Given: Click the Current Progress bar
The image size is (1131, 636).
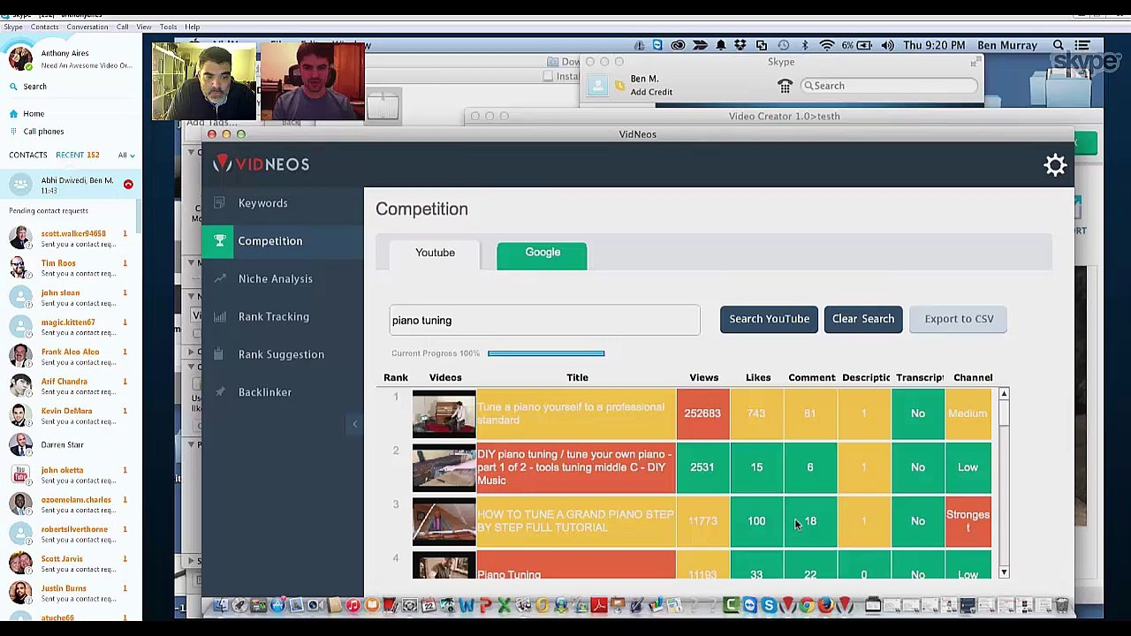Looking at the screenshot, I should 546,353.
